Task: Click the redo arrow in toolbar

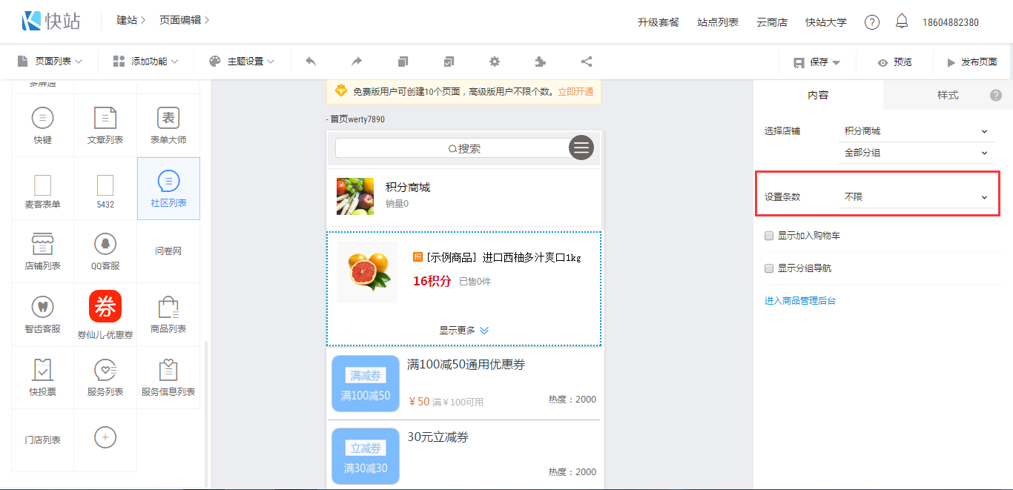Action: [x=357, y=62]
